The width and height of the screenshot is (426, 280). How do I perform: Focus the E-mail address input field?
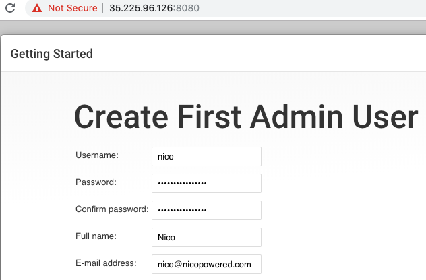point(206,265)
